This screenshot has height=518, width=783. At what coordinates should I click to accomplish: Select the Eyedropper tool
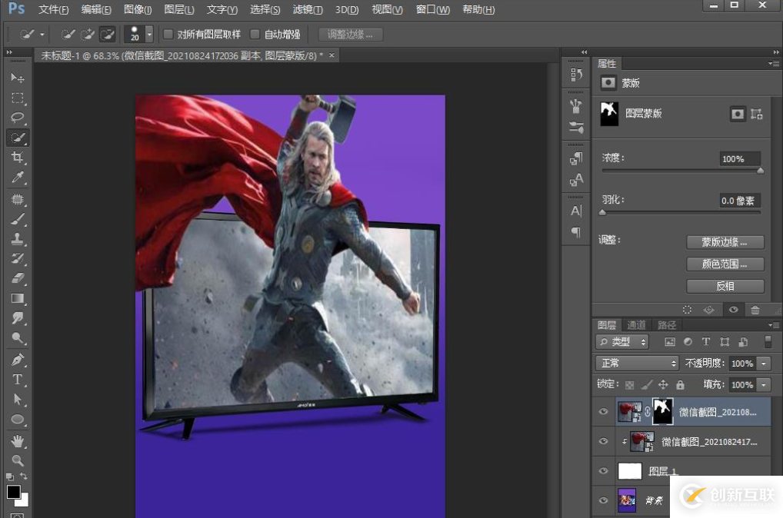17,178
